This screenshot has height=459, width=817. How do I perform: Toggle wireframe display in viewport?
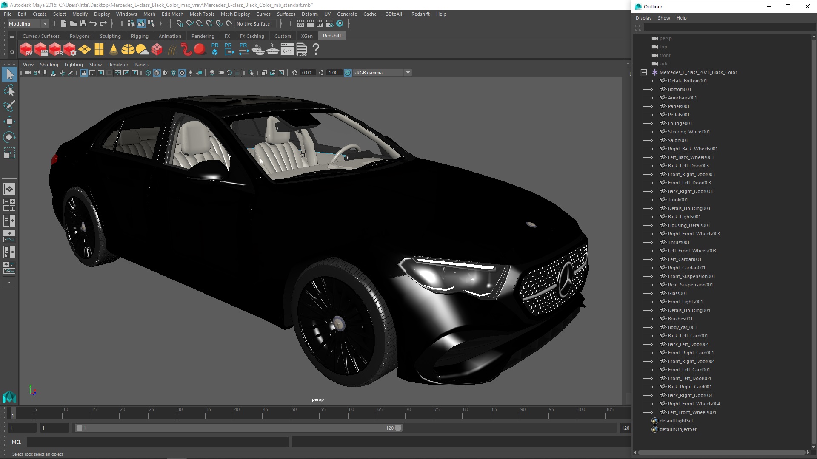pos(148,73)
